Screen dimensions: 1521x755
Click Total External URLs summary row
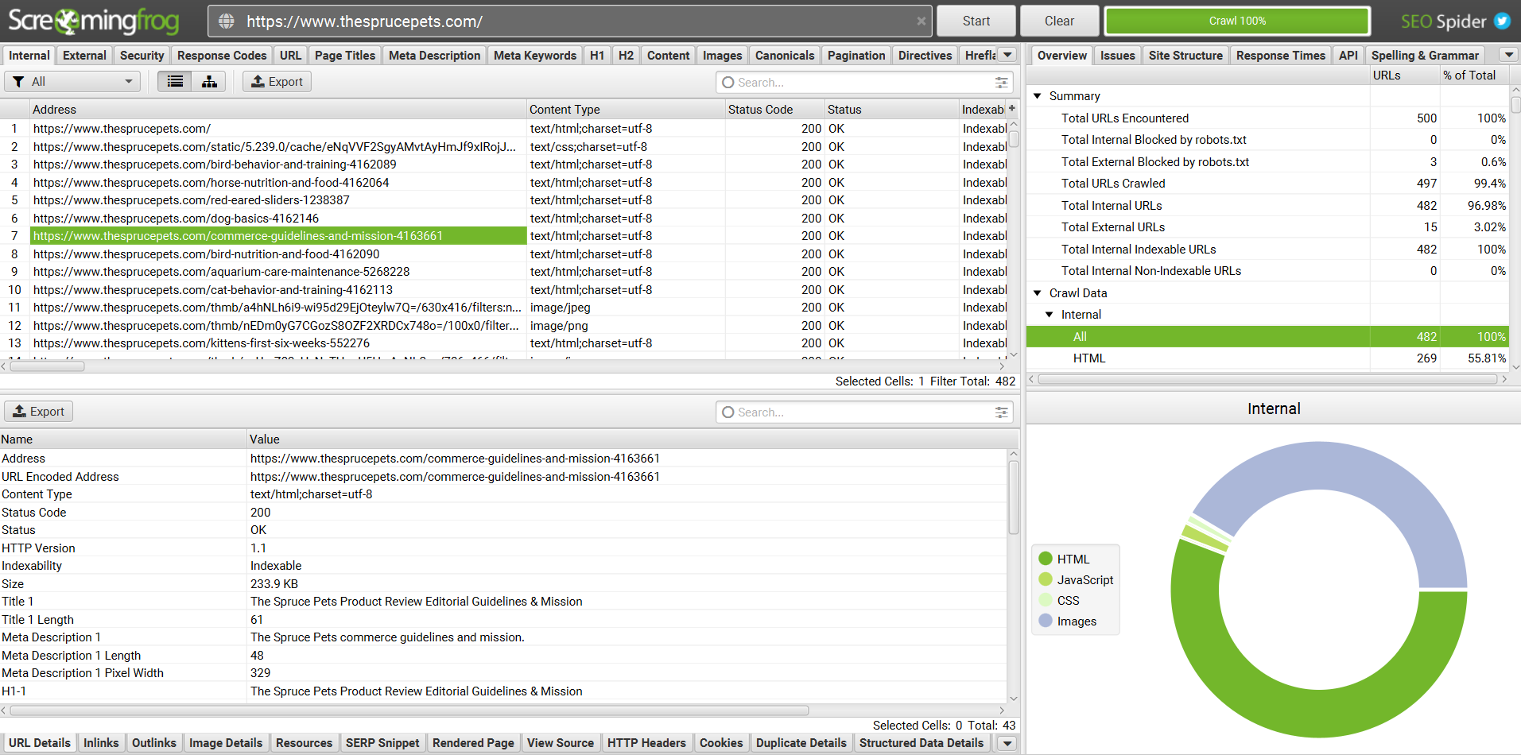[1267, 226]
